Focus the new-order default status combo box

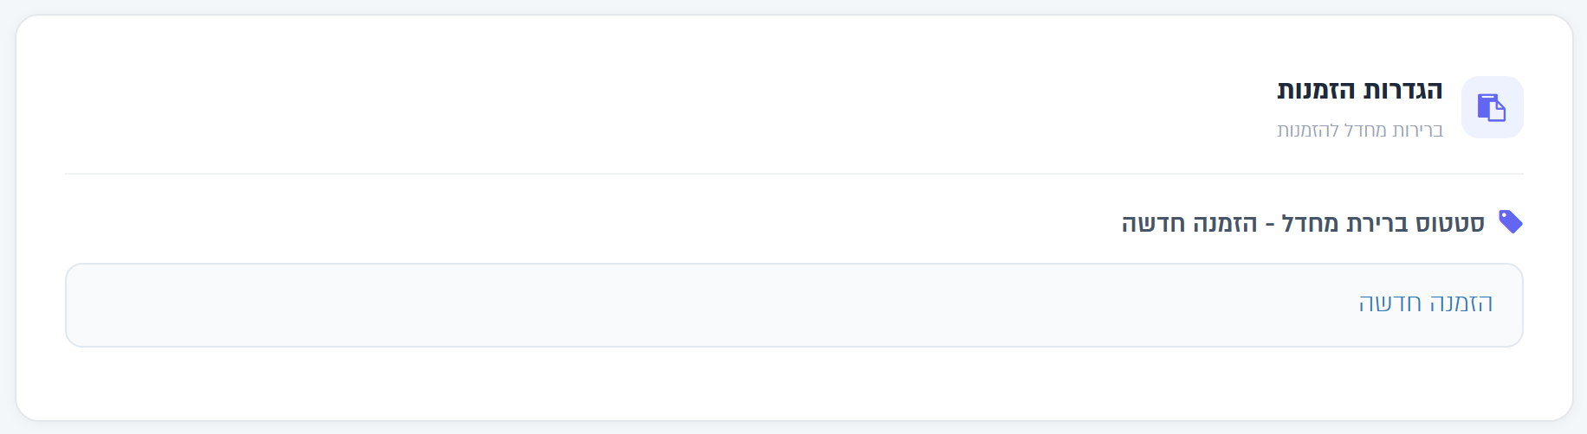[794, 305]
